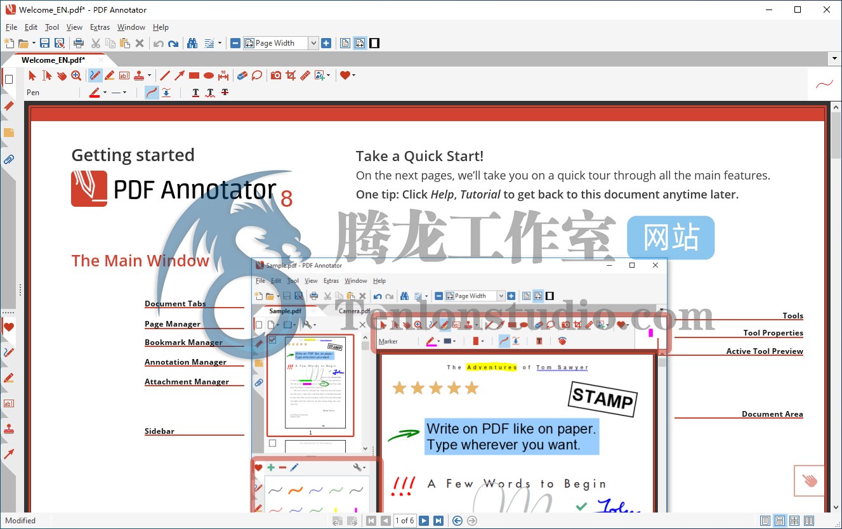Screen dimensions: 842x529
Task: Open the Help menu
Action: tap(161, 27)
